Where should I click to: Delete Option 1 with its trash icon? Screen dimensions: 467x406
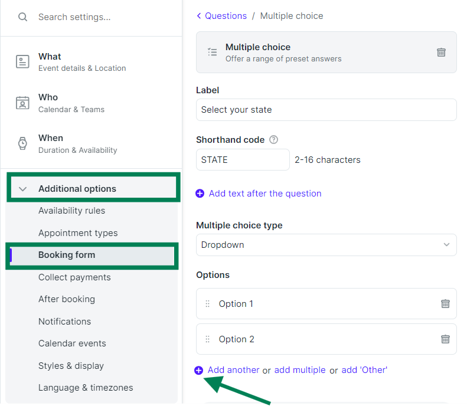click(x=445, y=303)
